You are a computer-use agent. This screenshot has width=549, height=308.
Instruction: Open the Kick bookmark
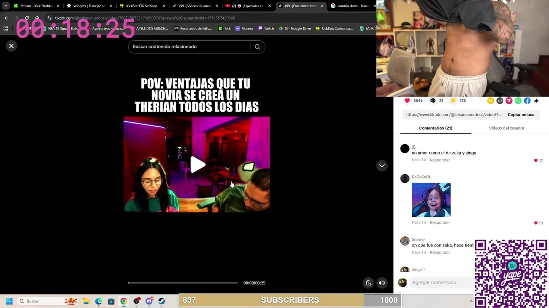[x=224, y=28]
